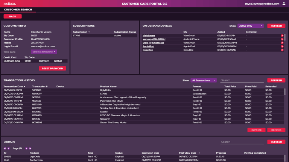Select the STARZ subscription row
This screenshot has width=289, height=162.
click(x=105, y=36)
